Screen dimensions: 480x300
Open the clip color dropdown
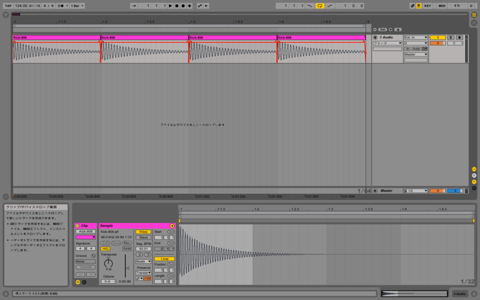point(85,237)
